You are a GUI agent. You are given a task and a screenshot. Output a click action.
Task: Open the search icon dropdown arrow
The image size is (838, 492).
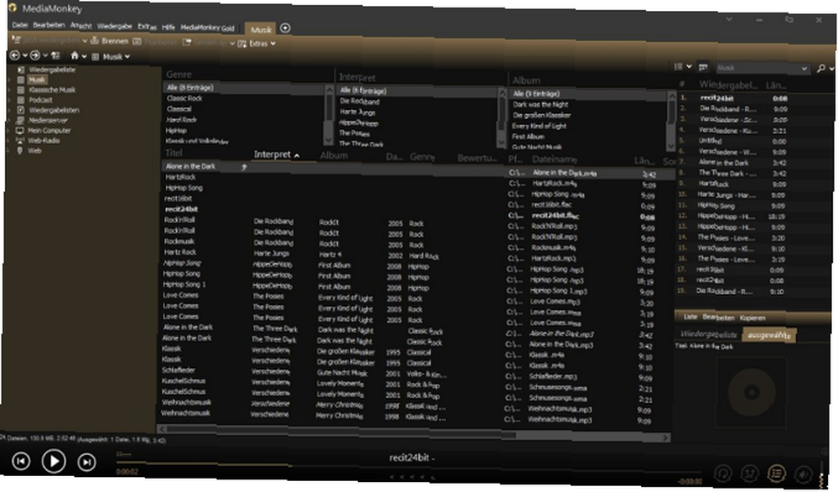pyautogui.click(x=831, y=69)
